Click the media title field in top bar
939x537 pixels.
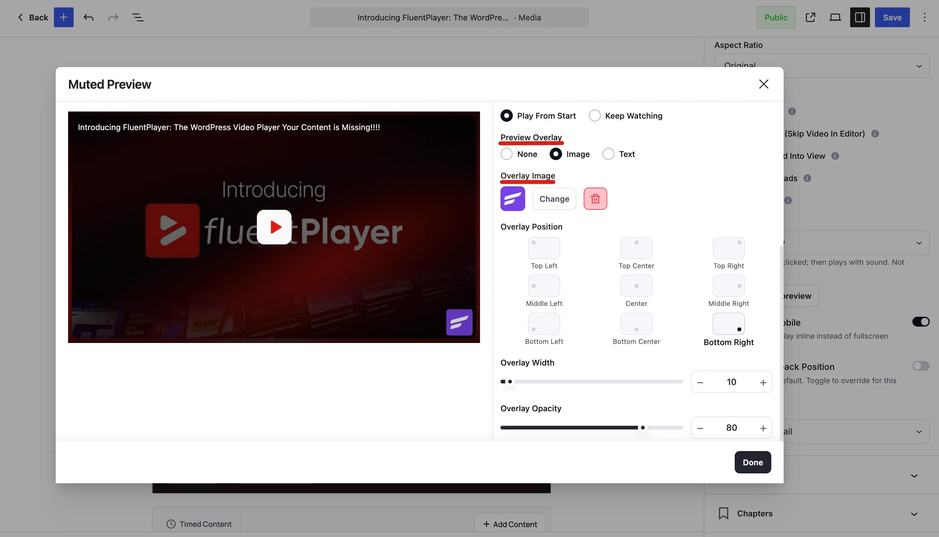click(449, 17)
